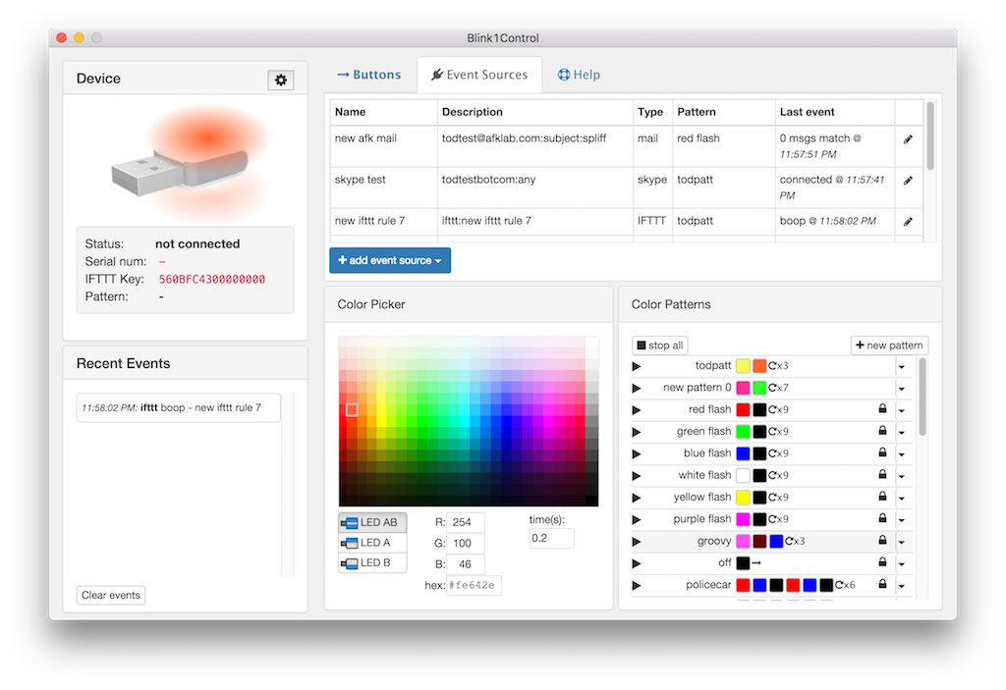Image resolution: width=1006 pixels, height=690 pixels.
Task: Click the IFTTT Key value
Action: (x=212, y=280)
